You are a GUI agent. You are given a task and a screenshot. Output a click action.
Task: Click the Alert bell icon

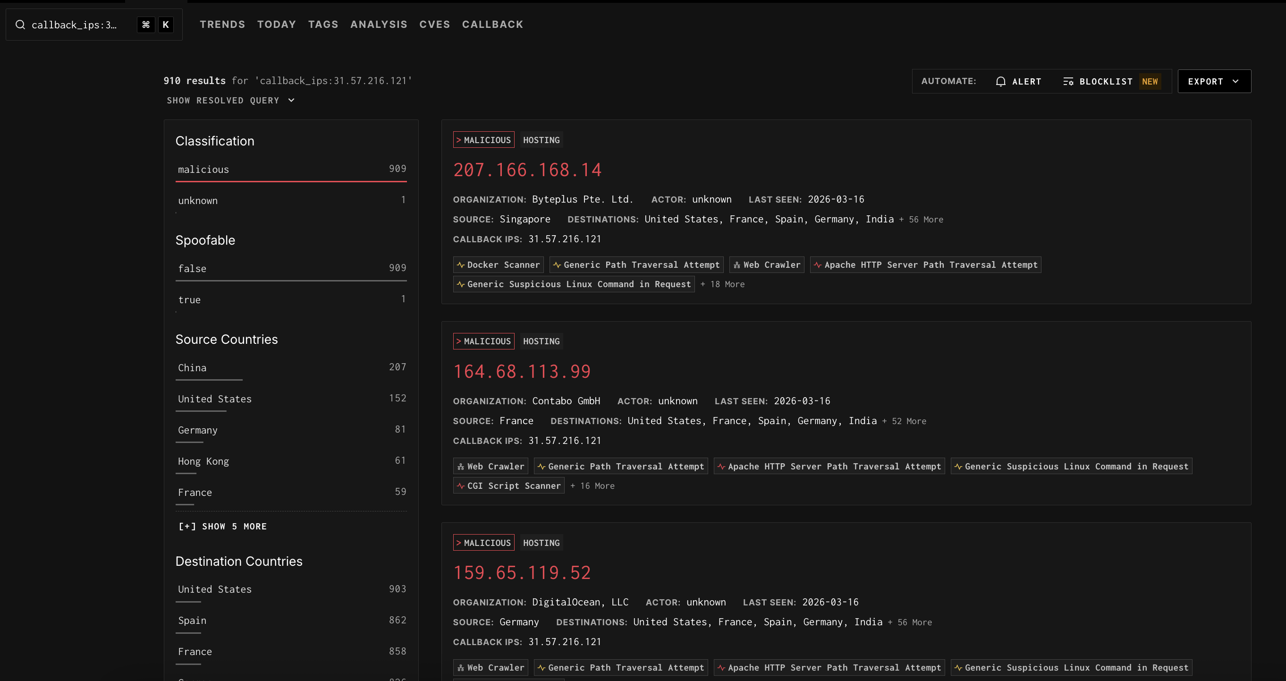click(1000, 81)
